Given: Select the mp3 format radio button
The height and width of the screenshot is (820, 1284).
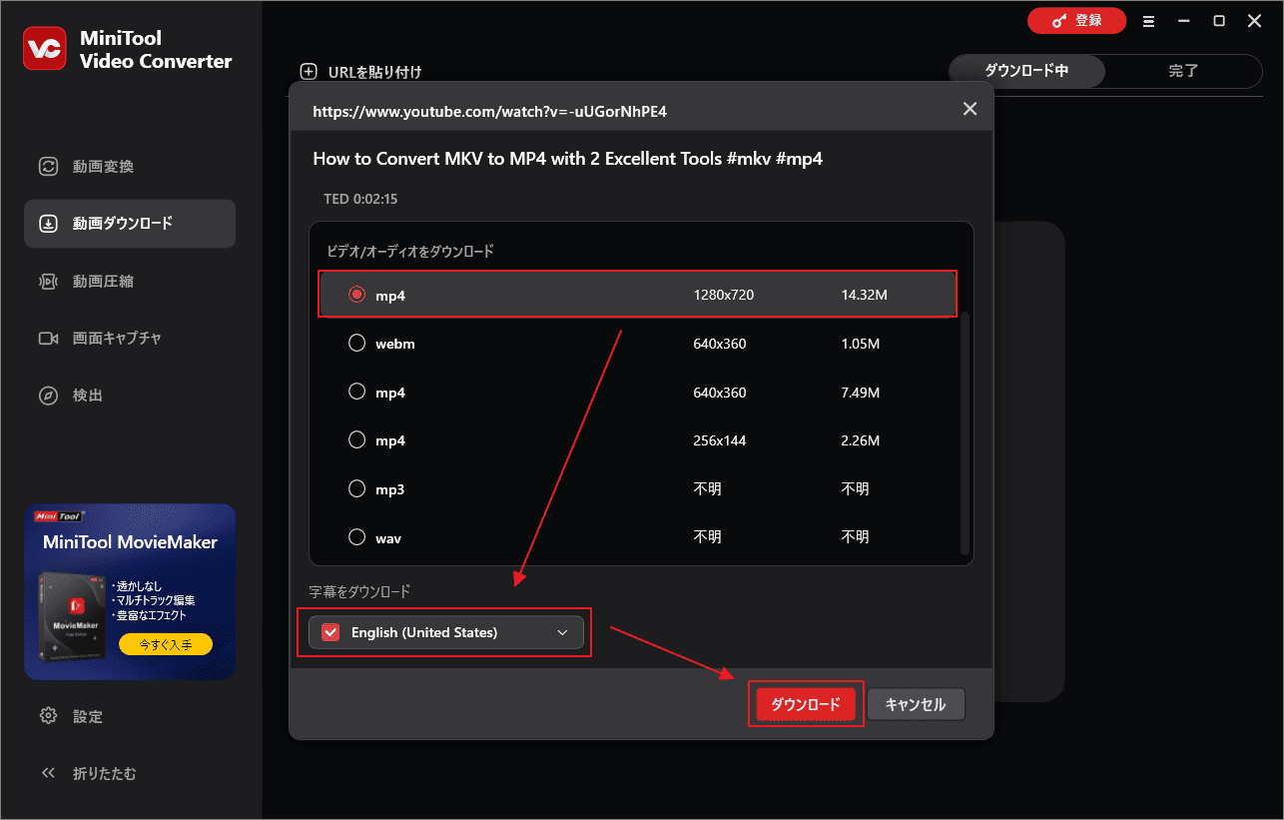Looking at the screenshot, I should coord(356,488).
